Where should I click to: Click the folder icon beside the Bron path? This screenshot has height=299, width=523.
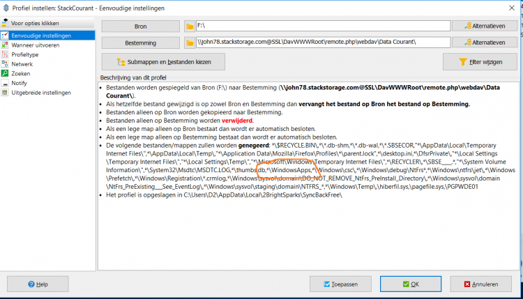tap(190, 26)
